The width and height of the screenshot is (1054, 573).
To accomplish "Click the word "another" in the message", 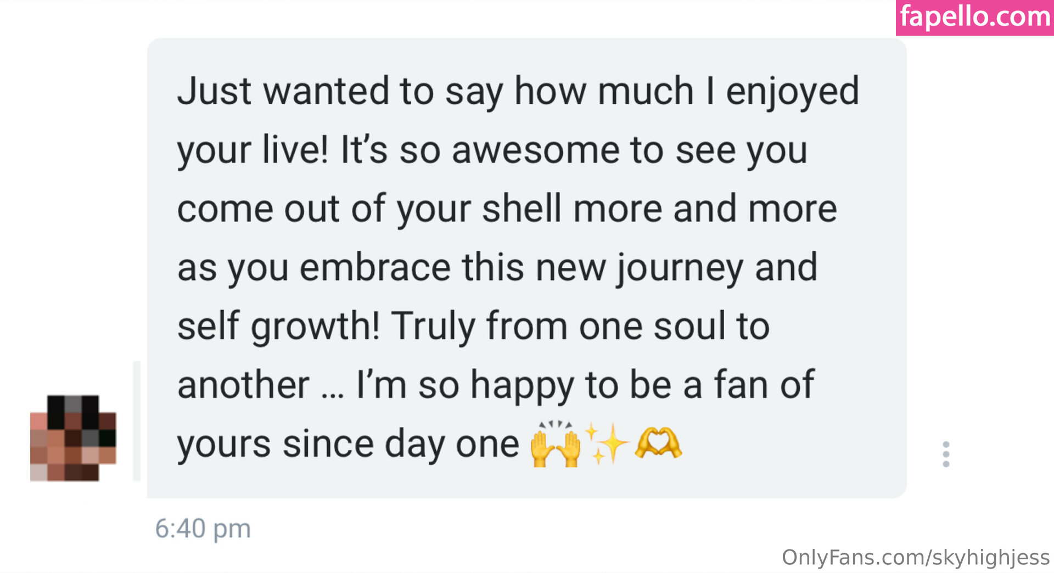I will (243, 385).
